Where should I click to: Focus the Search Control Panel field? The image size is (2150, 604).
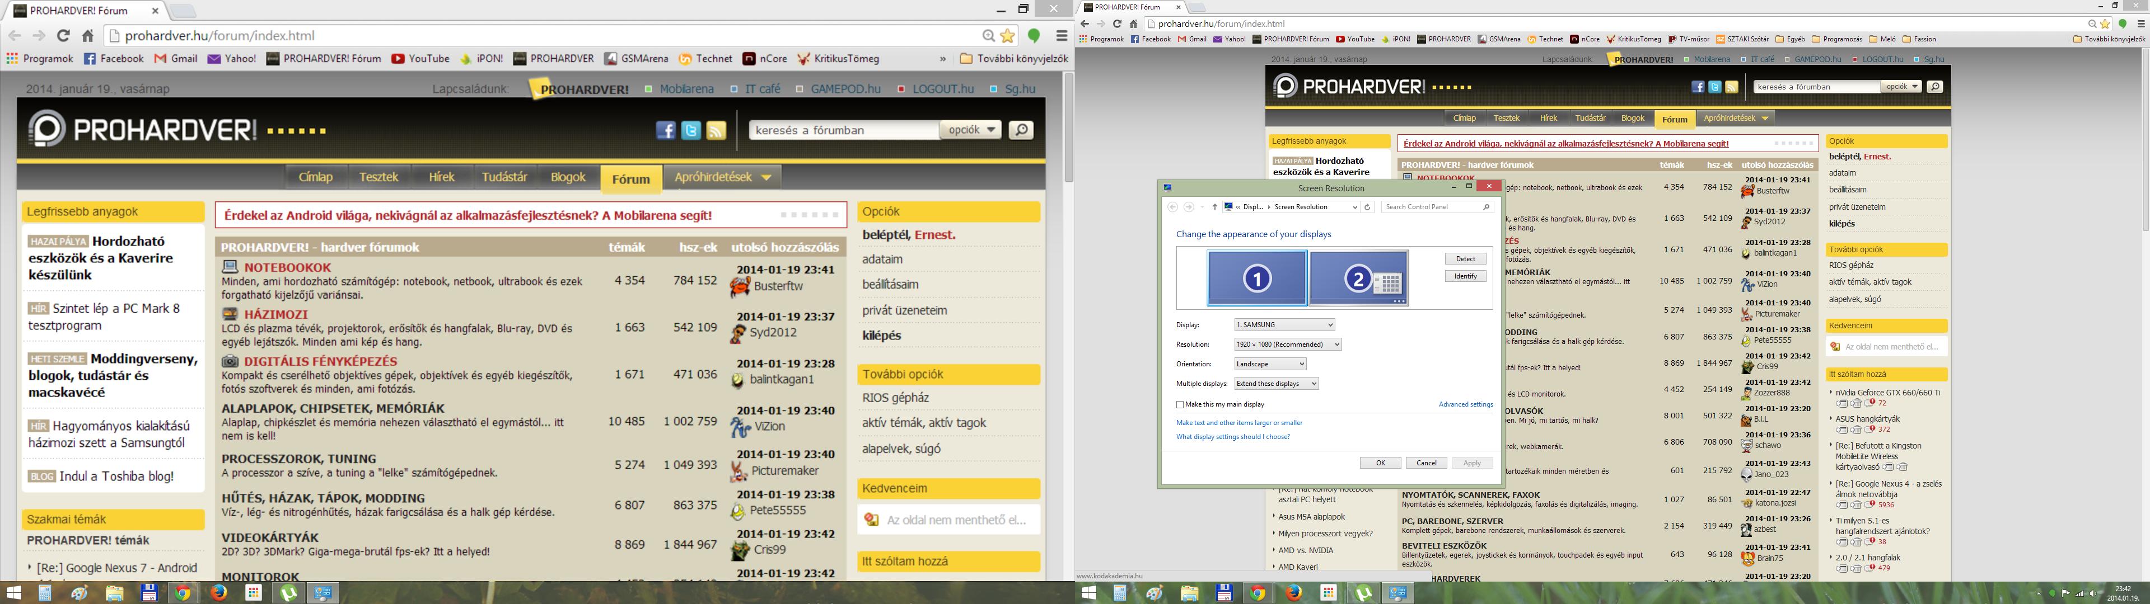coord(1436,207)
